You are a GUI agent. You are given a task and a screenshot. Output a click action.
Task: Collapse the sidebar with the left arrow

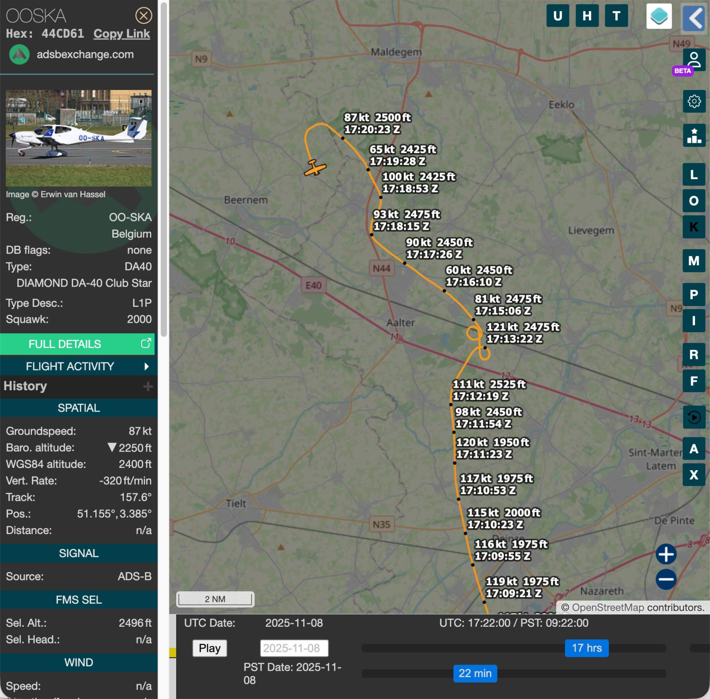tap(694, 18)
